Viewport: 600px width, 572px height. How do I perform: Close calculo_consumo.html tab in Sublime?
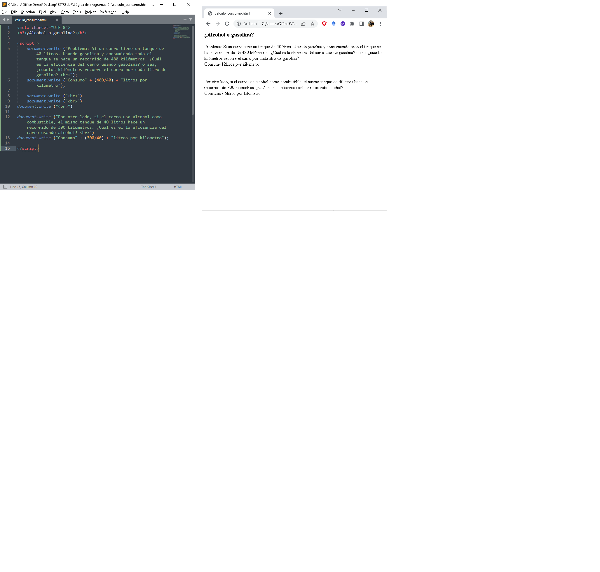57,20
